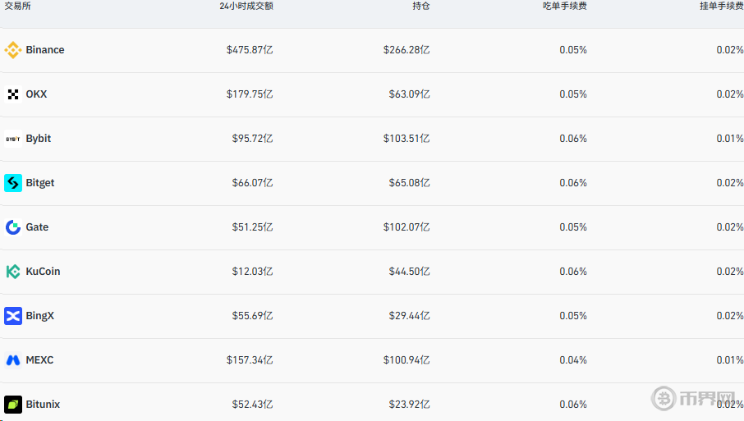The height and width of the screenshot is (421, 744).
Task: Click the KuCoin logo icon
Action: (13, 271)
